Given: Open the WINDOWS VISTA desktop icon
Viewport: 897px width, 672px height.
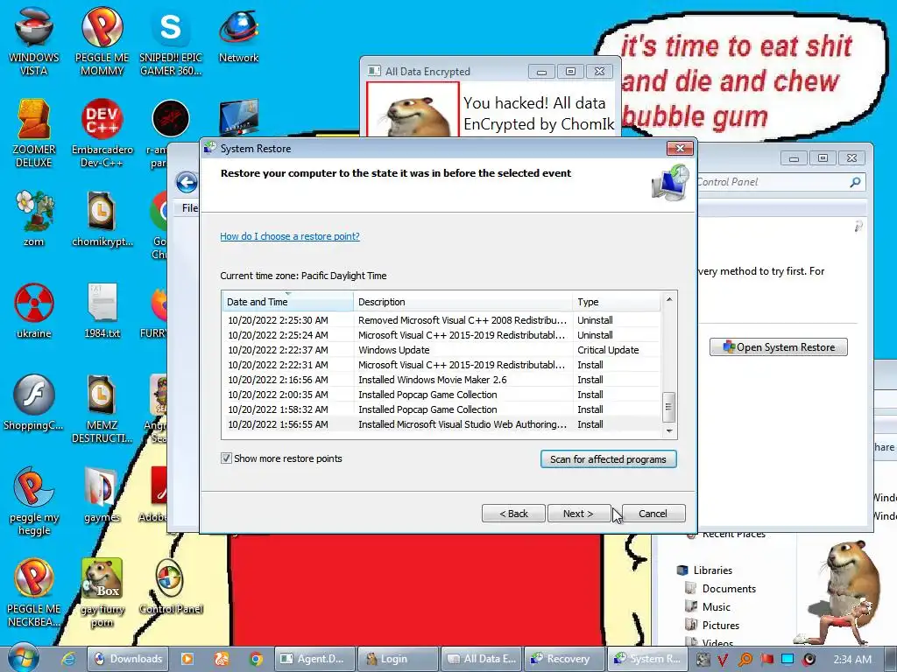Looking at the screenshot, I should (x=34, y=40).
